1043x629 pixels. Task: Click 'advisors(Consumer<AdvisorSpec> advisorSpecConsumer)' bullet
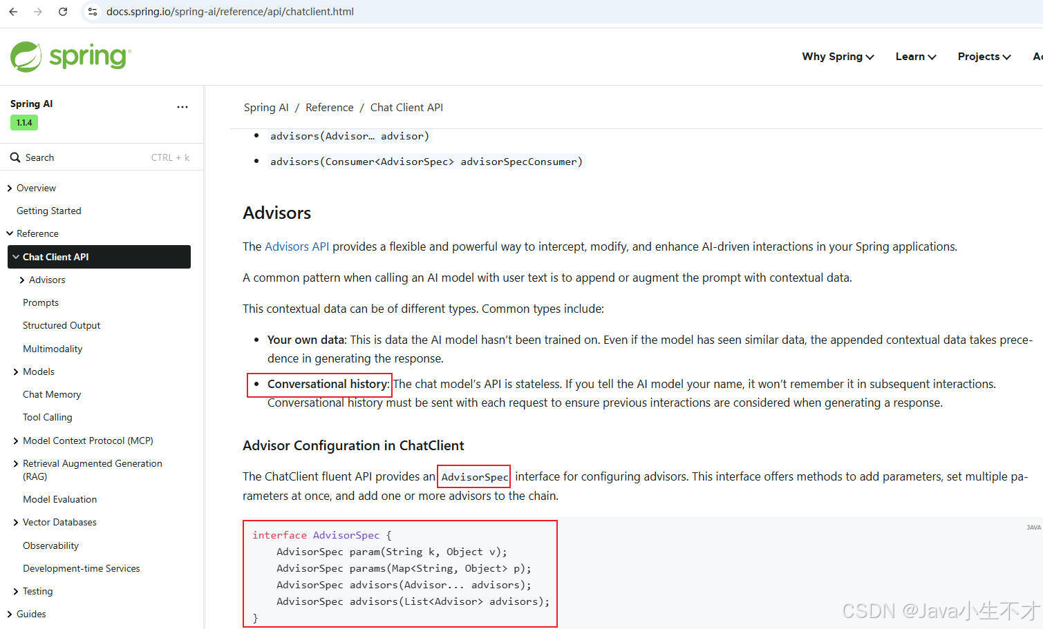(426, 162)
